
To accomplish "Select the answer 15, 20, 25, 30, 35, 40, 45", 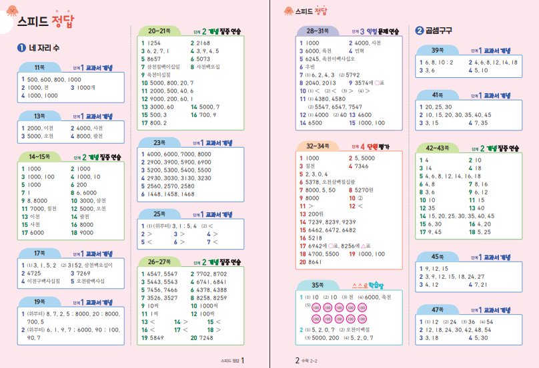I will 462,216.
